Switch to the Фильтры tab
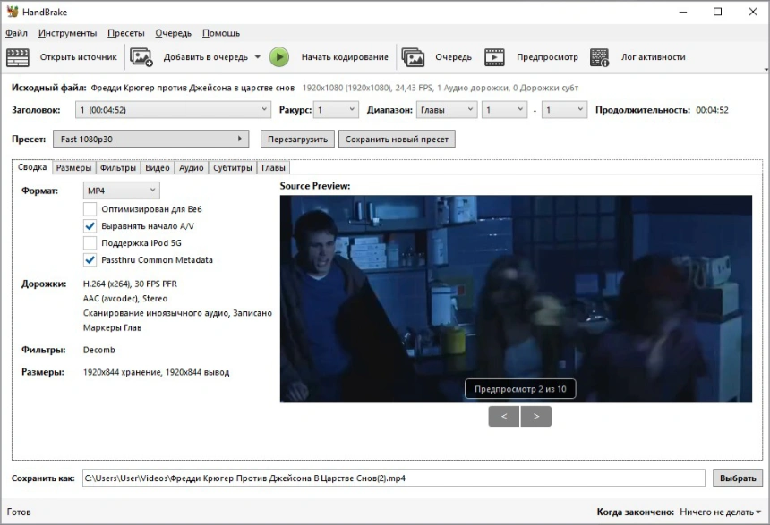The image size is (770, 525). [x=118, y=168]
